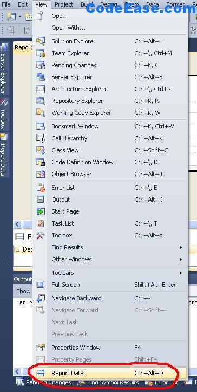197x392 pixels.
Task: Select Properties Window menu item
Action: tap(110, 348)
